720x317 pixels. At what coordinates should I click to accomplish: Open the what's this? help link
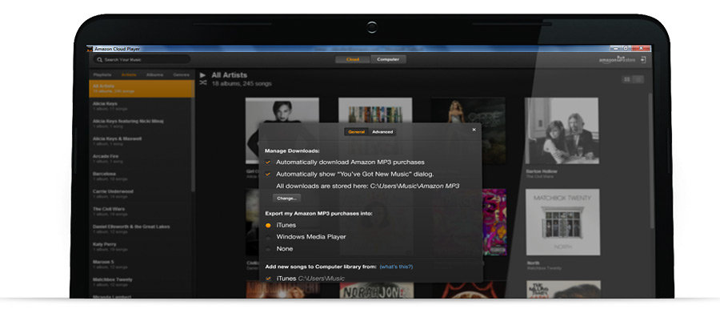tap(396, 267)
